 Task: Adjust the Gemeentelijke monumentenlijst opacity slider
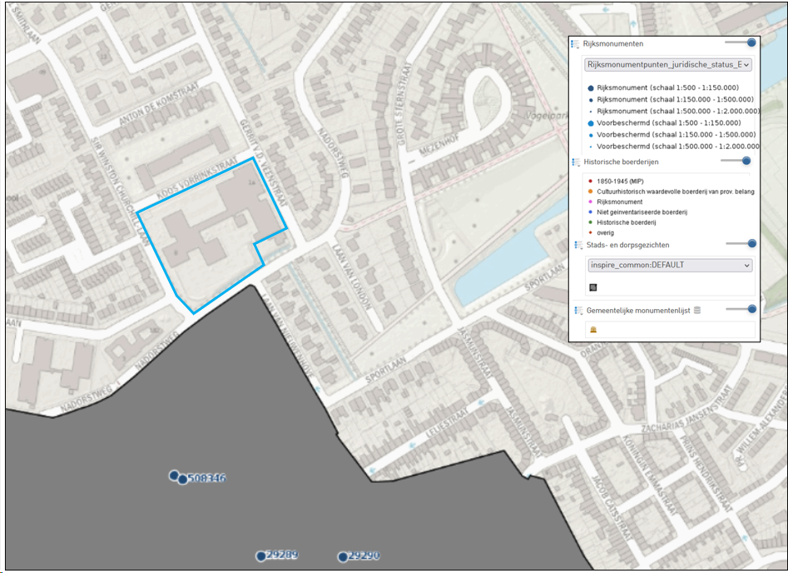point(741,309)
